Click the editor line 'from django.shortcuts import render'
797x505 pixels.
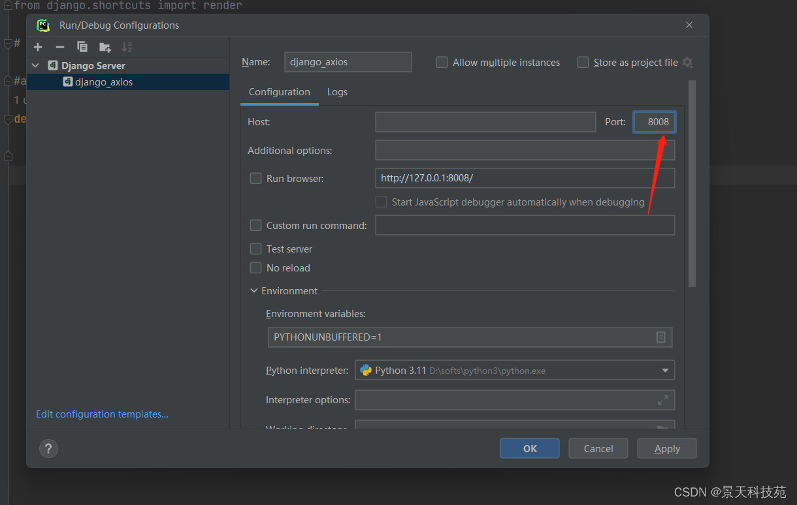(128, 5)
